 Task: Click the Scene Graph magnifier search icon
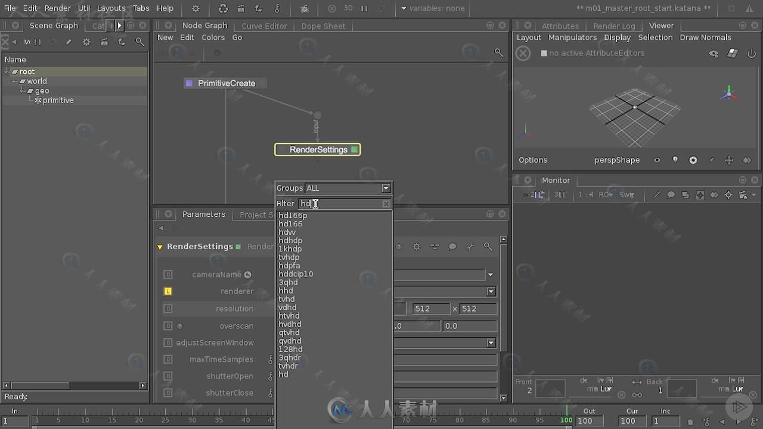point(139,42)
